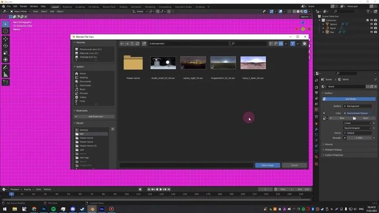379x213 pixels.
Task: Select thumbnail display mode in file browser
Action: click(281, 44)
